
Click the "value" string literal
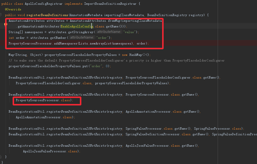click(129, 32)
